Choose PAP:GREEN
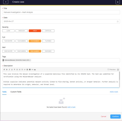Image resolution: width=122 pixels, height=121 pixels. (x=22, y=51)
